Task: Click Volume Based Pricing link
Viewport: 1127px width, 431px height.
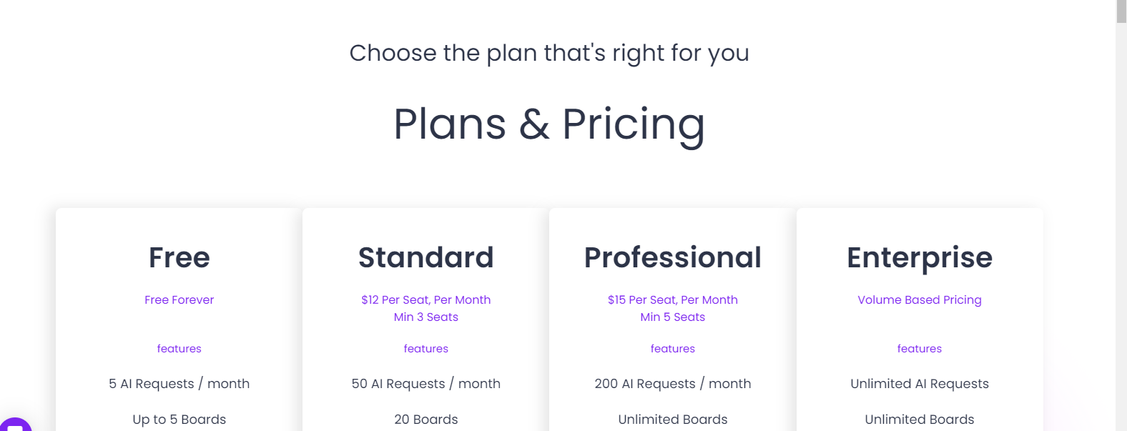Action: [x=920, y=300]
